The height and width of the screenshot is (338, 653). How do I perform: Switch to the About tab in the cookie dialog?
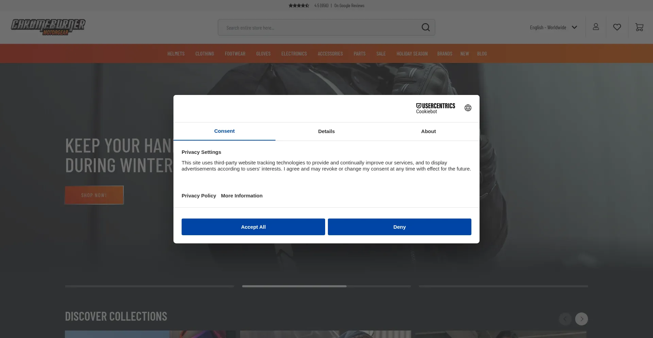click(428, 131)
